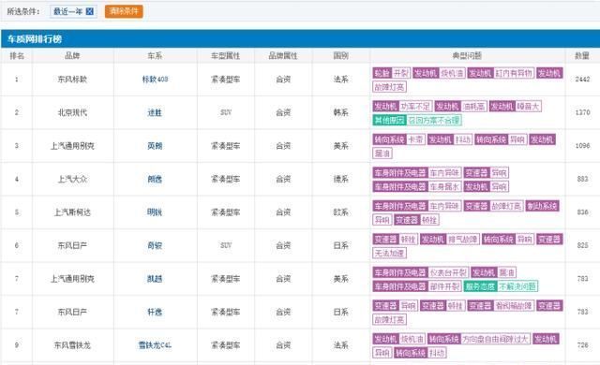This screenshot has width=600, height=365.
Task: Open the 轩逸 car series link
Action: coord(155,312)
